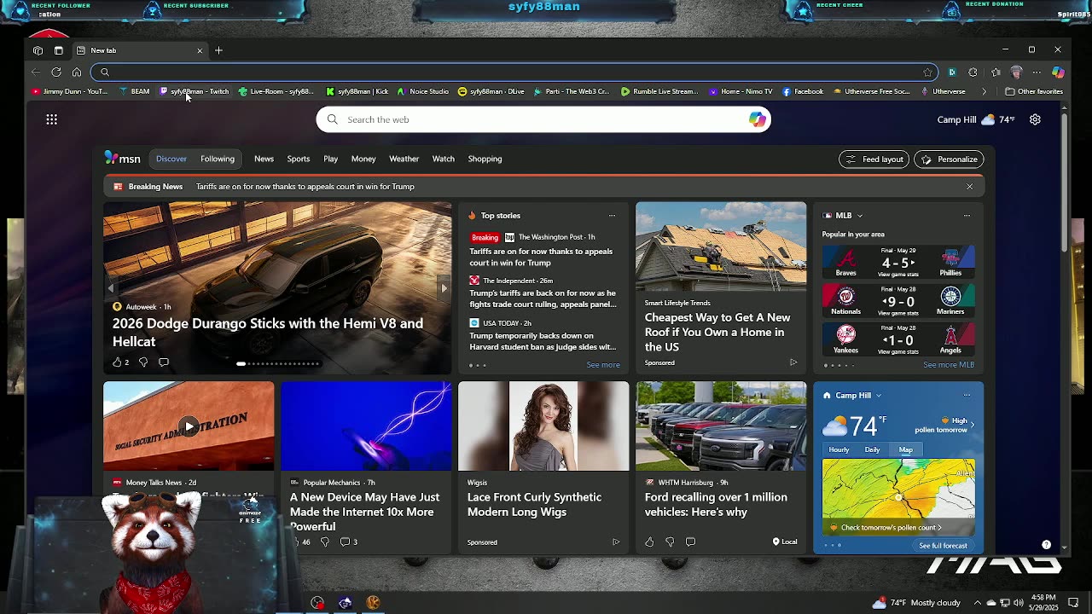Open the Facebook bookmark

click(803, 91)
